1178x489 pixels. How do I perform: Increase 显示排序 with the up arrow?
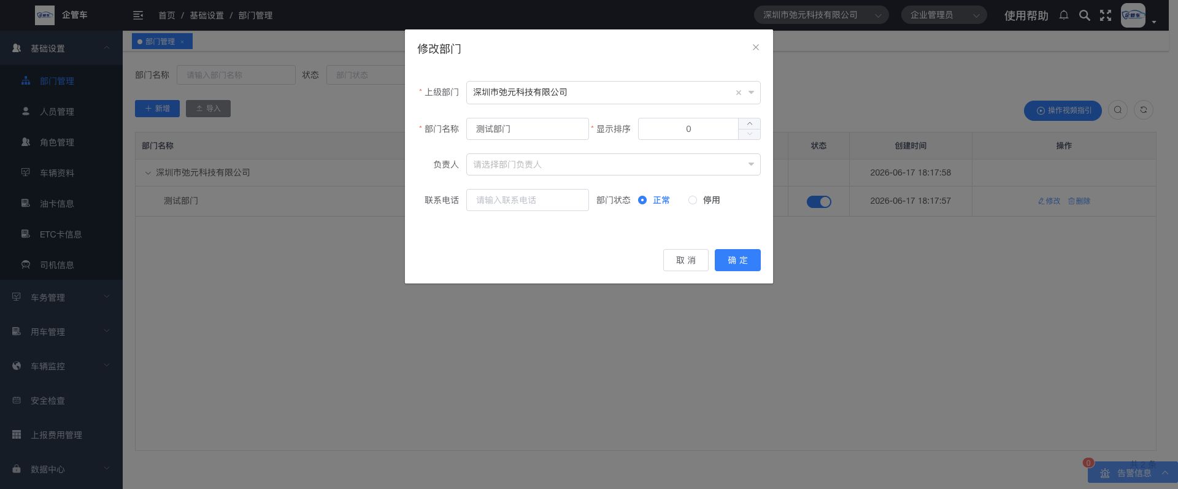click(750, 123)
